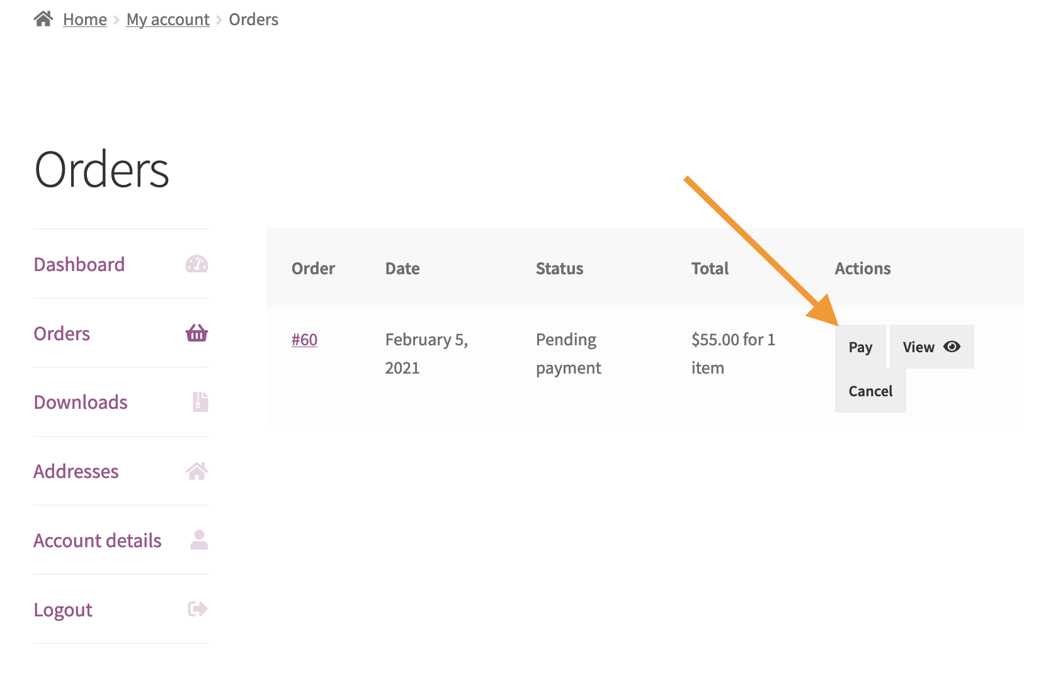Click the Cancel button for order #60

870,391
